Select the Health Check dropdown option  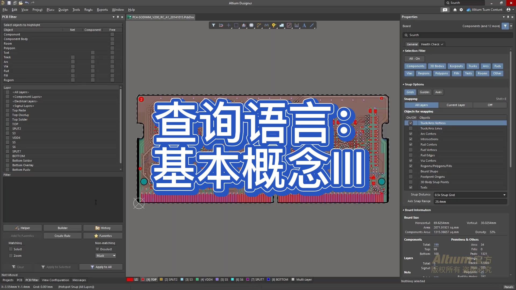tap(432, 44)
